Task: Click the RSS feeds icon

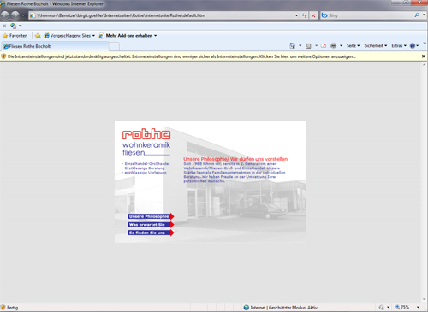Action: click(x=308, y=45)
